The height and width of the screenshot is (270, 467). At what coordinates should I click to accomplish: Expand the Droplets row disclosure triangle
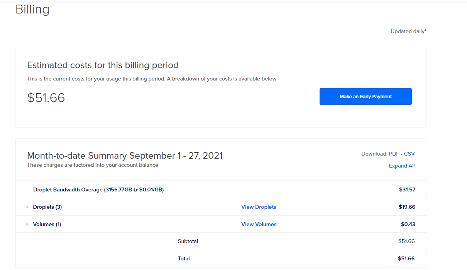click(x=27, y=207)
